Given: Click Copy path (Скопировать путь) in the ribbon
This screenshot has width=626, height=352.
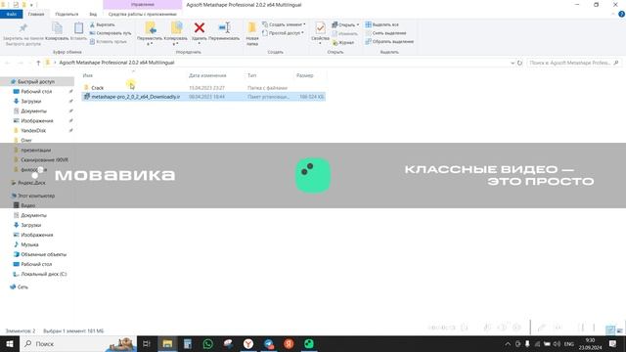Looking at the screenshot, I should (111, 33).
